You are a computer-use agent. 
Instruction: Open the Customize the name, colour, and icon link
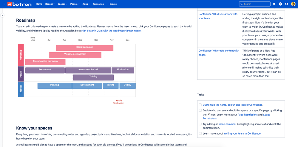point(233,105)
